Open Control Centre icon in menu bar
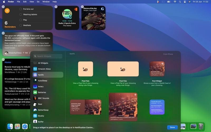Viewport: 211px width, 132px height. tap(185, 2)
